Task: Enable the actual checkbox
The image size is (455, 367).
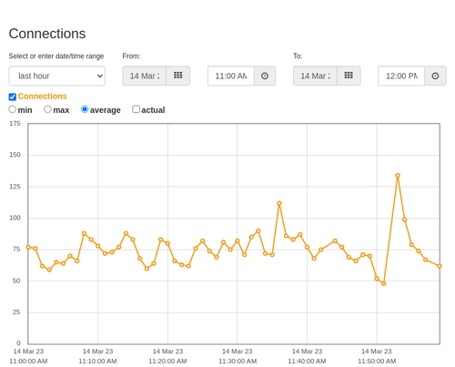Action: [x=136, y=109]
